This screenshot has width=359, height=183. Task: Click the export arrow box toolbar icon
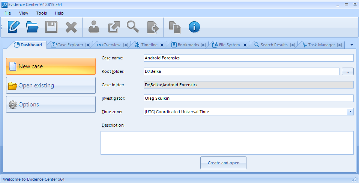114,27
